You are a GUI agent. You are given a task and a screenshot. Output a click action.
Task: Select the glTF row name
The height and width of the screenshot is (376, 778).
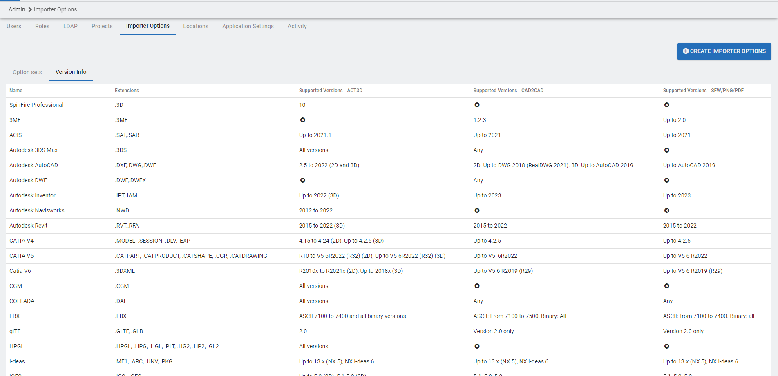click(15, 331)
